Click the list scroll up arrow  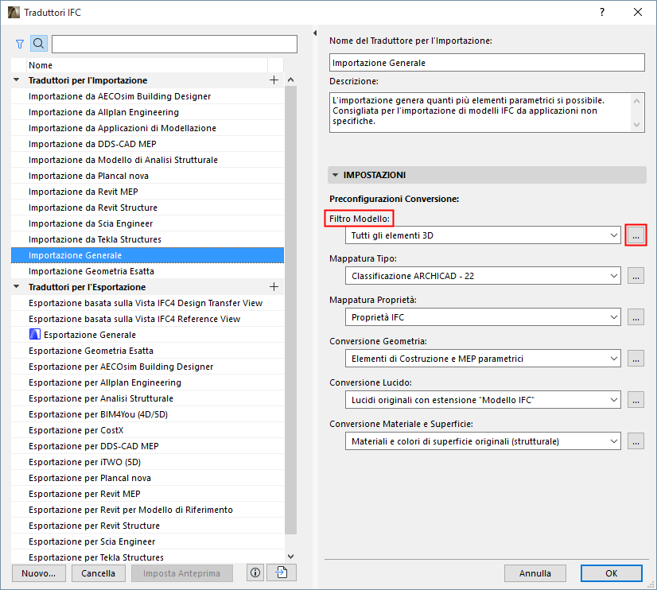click(291, 80)
